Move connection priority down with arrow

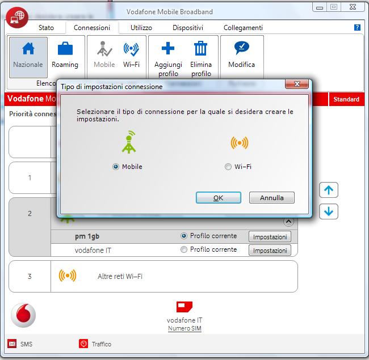click(x=329, y=211)
